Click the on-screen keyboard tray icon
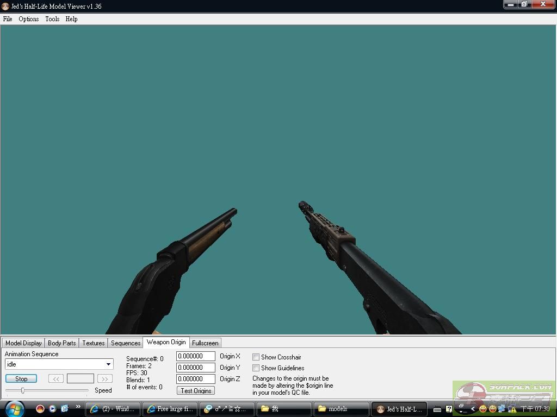 (x=437, y=409)
